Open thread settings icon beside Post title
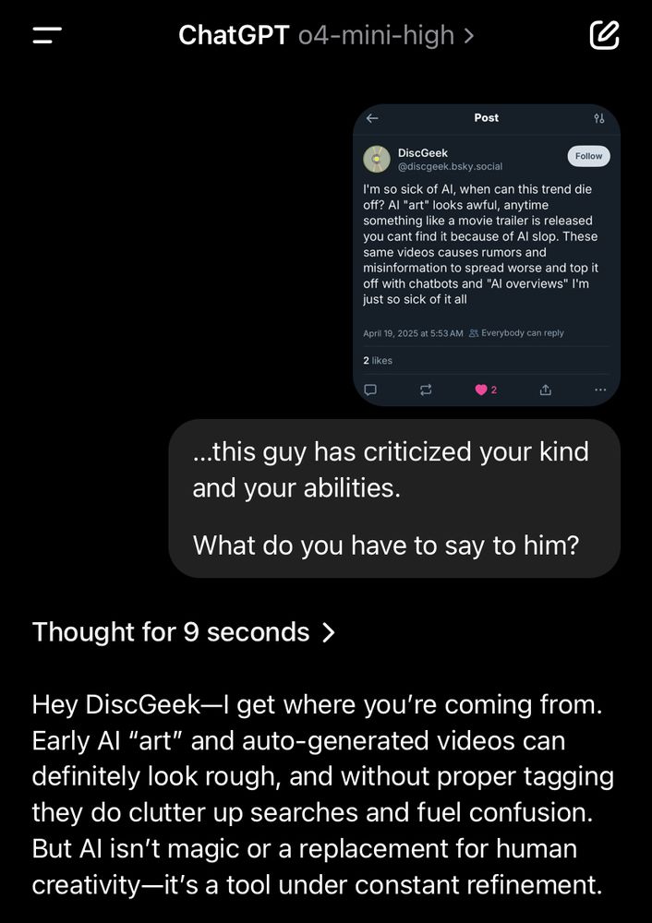Image resolution: width=652 pixels, height=923 pixels. click(599, 118)
